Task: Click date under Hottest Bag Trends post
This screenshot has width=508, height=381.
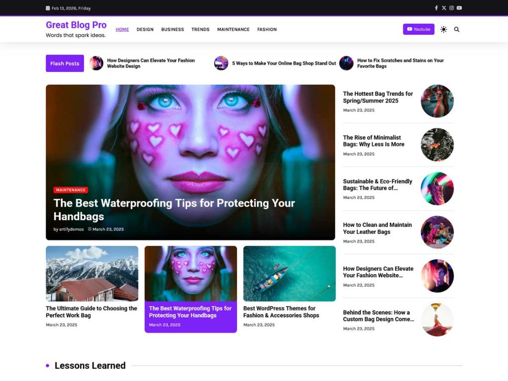Action: point(359,111)
